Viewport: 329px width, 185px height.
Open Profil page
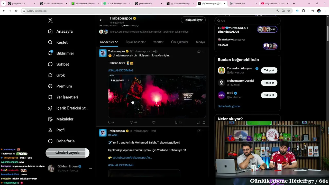[x=57, y=130]
